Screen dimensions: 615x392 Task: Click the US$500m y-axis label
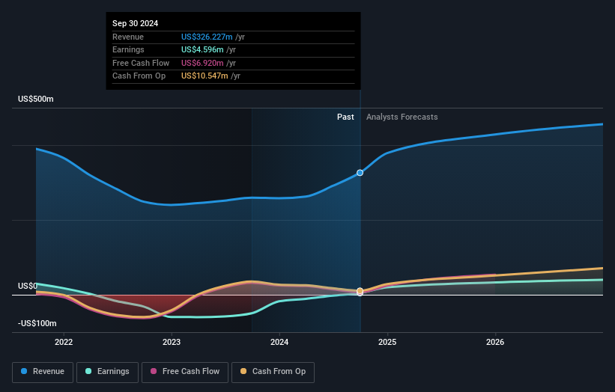pyautogui.click(x=36, y=99)
